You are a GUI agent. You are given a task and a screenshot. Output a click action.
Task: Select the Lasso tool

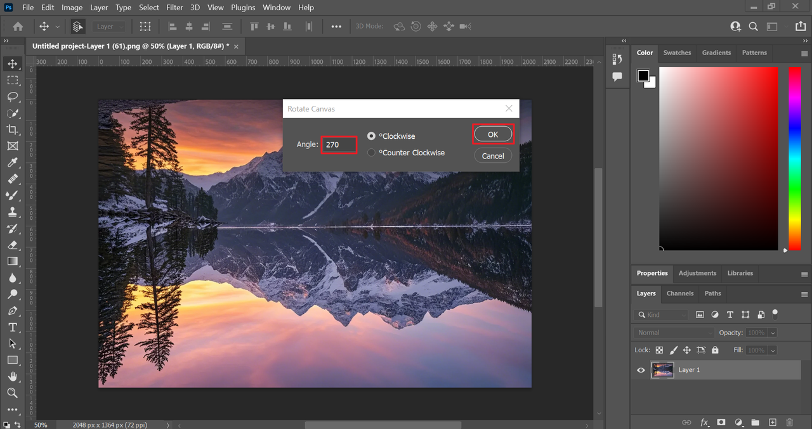(12, 97)
